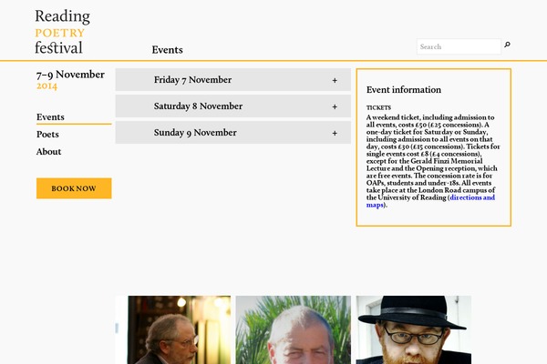547x364 pixels.
Task: Open photo of bearded man with glasses
Action: coord(173,329)
